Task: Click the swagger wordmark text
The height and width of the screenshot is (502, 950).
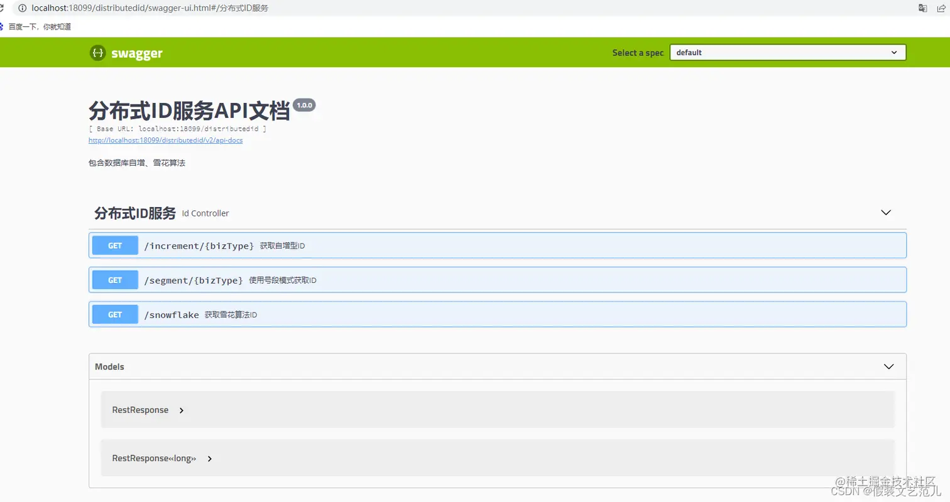Action: [x=137, y=53]
